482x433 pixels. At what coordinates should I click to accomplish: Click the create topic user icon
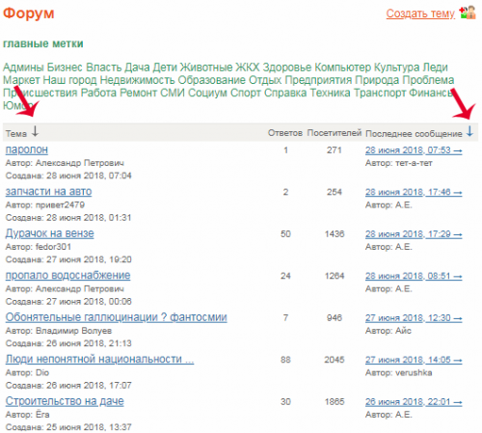pyautogui.click(x=468, y=13)
